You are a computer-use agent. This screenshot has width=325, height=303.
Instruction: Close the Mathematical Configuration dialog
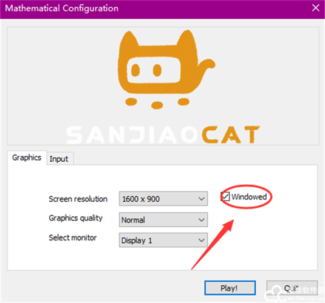(315, 8)
